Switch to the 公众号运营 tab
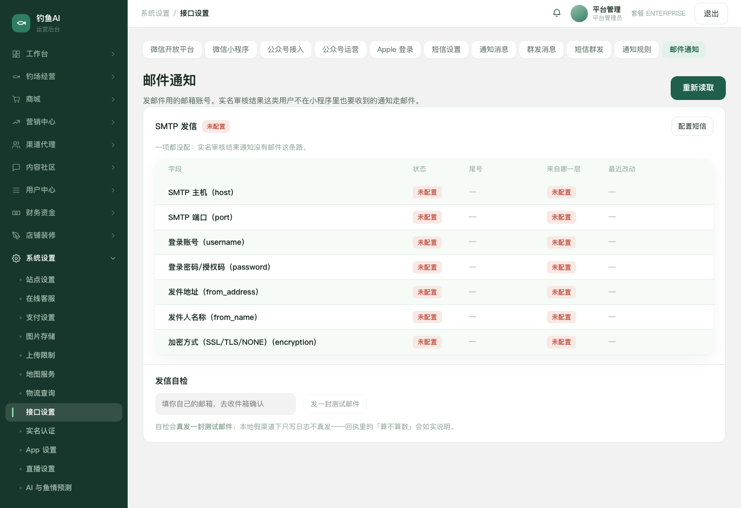741x508 pixels. click(x=341, y=50)
